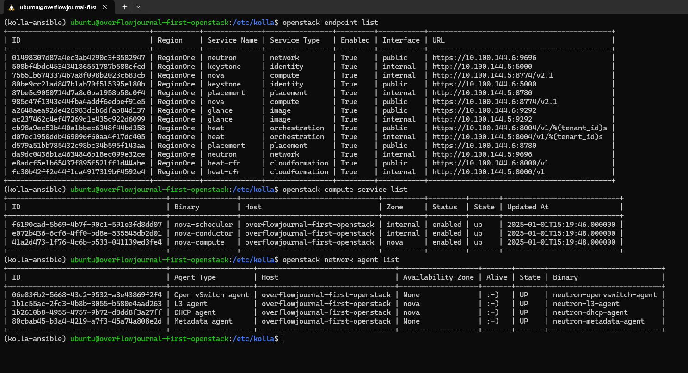This screenshot has width=688, height=373.
Task: Click 'nova-conductor' binary cell
Action: [203, 233]
